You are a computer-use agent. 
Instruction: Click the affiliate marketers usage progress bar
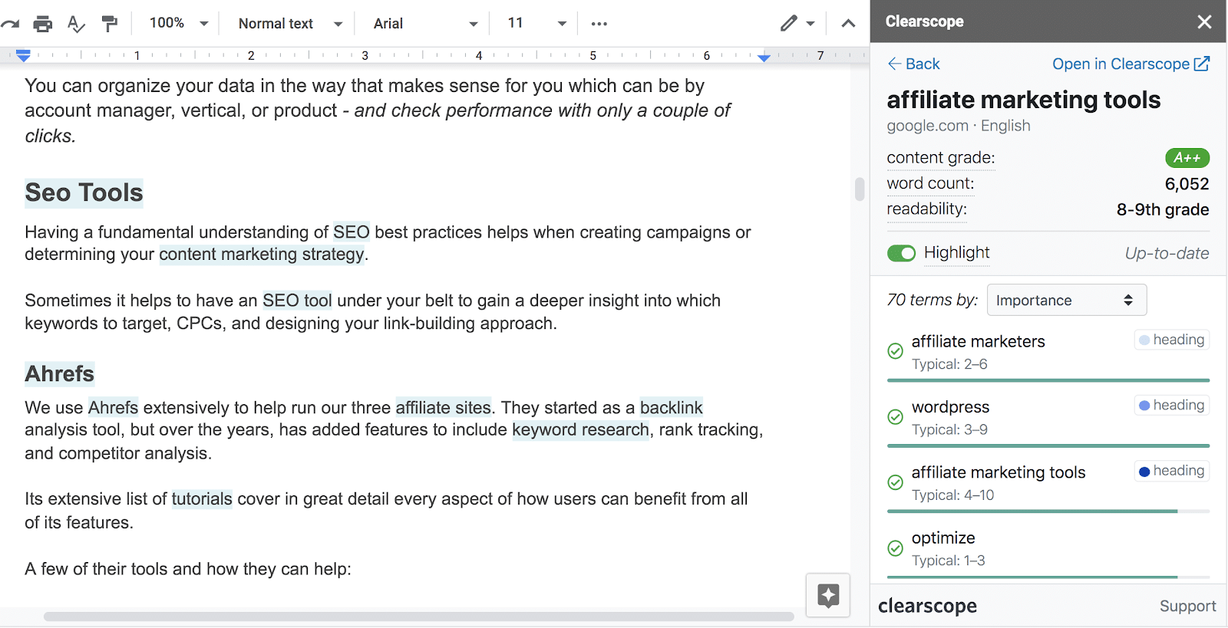click(x=1048, y=380)
